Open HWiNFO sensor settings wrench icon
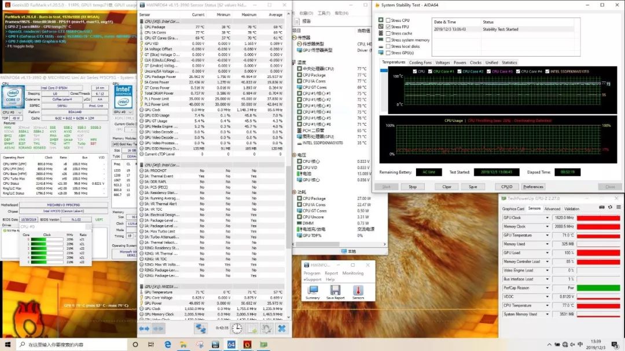The image size is (625, 351). pyautogui.click(x=267, y=328)
